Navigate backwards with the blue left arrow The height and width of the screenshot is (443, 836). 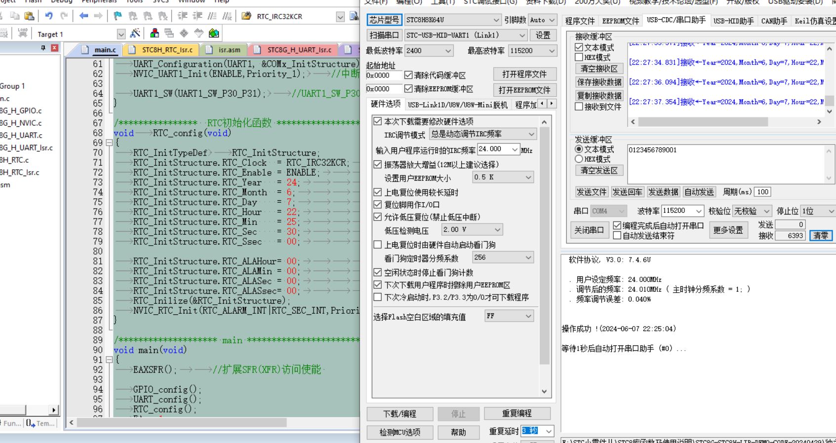tap(84, 16)
